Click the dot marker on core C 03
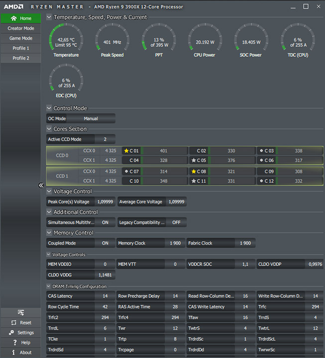This screenshot has height=358, width=325. point(261,151)
